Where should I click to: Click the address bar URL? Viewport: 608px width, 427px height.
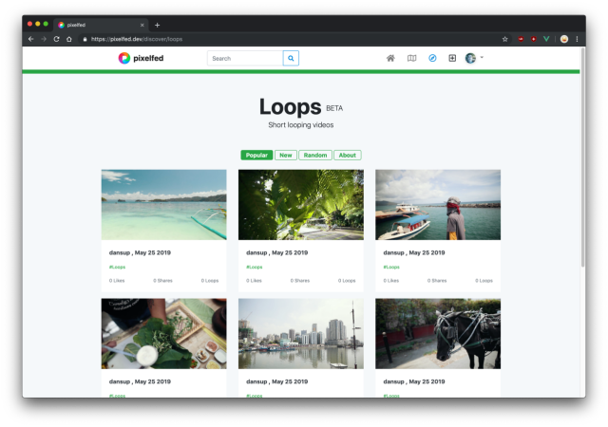[137, 39]
